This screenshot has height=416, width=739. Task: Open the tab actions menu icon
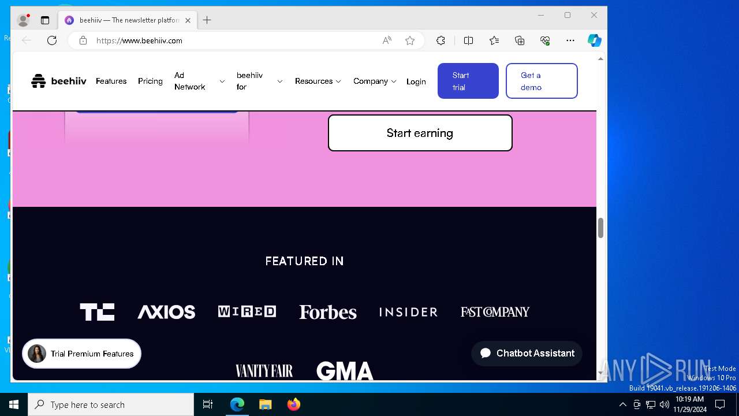click(x=45, y=20)
